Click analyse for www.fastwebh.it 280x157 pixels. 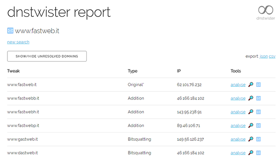pos(238,112)
